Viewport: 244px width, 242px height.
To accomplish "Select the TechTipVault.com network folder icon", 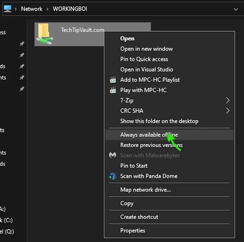I will [45, 34].
